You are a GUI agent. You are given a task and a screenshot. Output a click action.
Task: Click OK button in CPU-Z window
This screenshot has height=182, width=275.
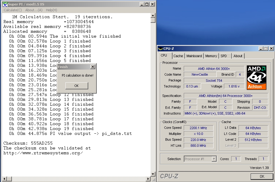pos(262,177)
